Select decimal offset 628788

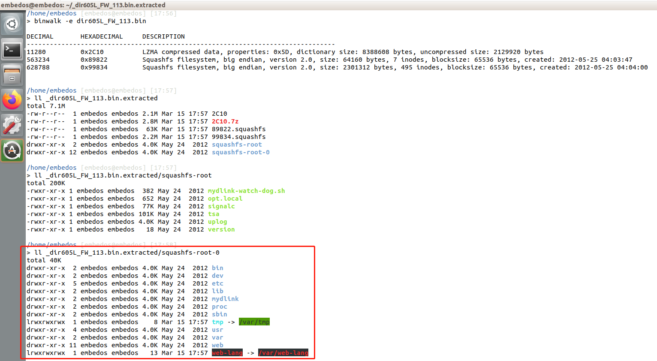(x=38, y=67)
